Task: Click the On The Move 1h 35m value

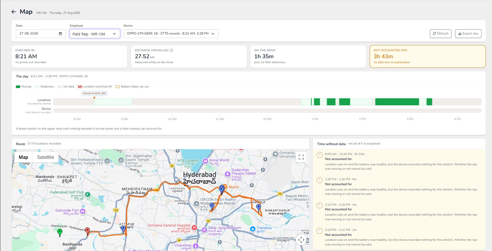Action: 264,56
